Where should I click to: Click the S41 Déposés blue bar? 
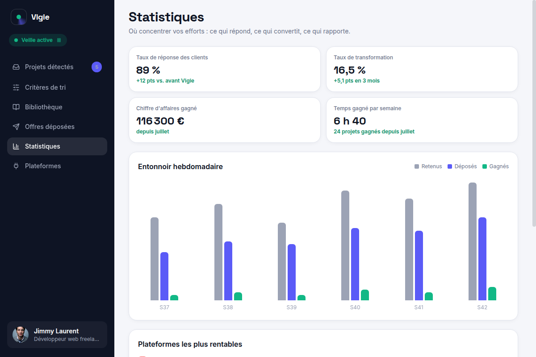click(x=419, y=266)
